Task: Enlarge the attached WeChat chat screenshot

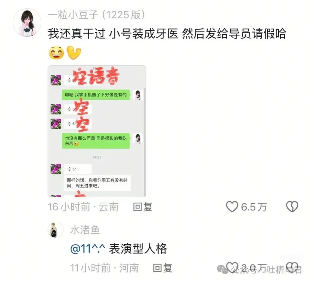Action: click(97, 131)
